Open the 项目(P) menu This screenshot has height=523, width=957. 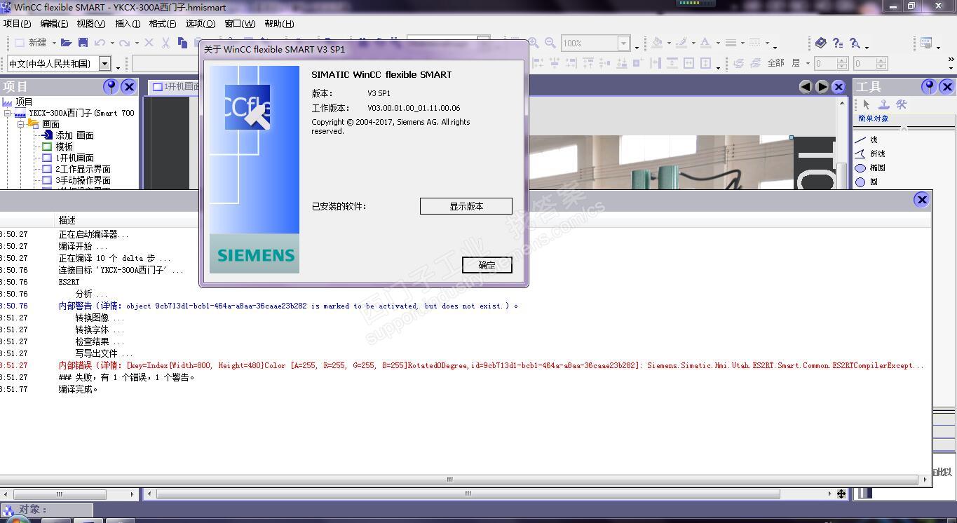coord(17,23)
